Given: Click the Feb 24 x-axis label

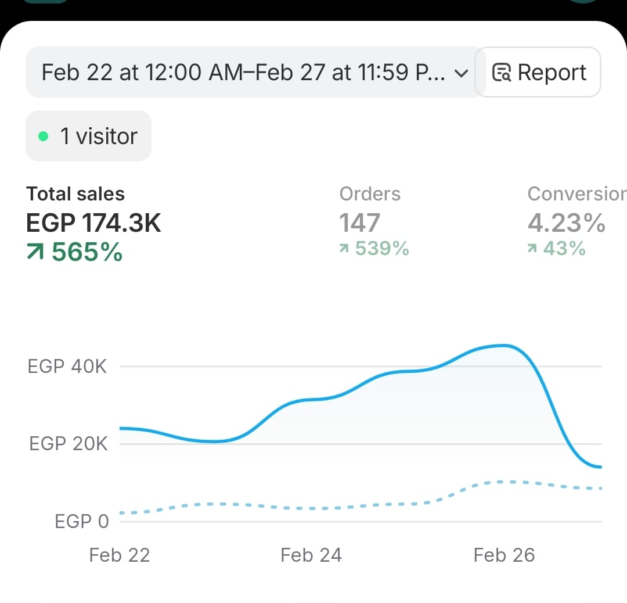Looking at the screenshot, I should coord(311,555).
